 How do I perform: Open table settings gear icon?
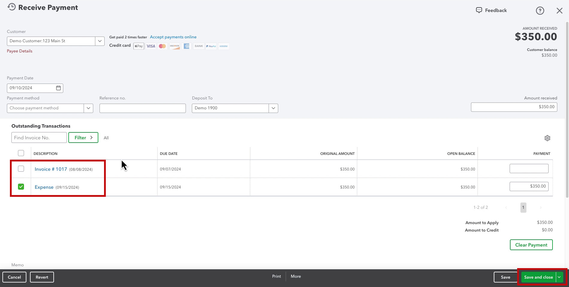tap(547, 138)
